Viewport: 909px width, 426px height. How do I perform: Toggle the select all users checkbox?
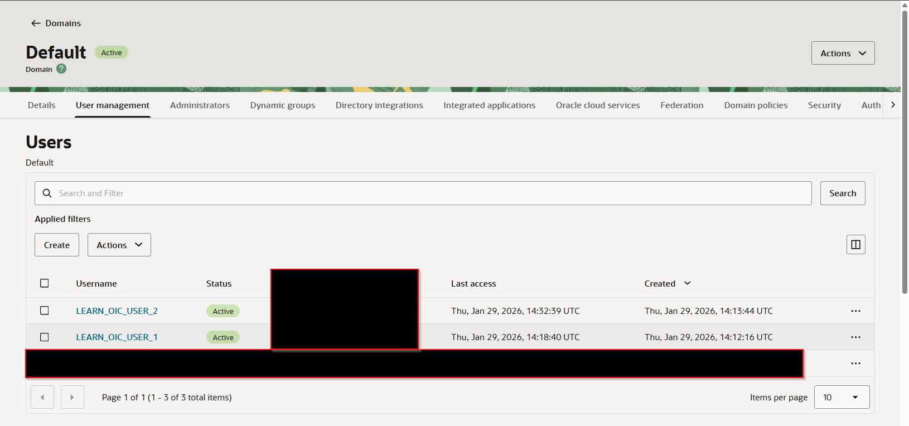coord(45,283)
